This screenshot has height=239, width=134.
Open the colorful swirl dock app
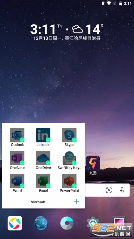pos(15,223)
